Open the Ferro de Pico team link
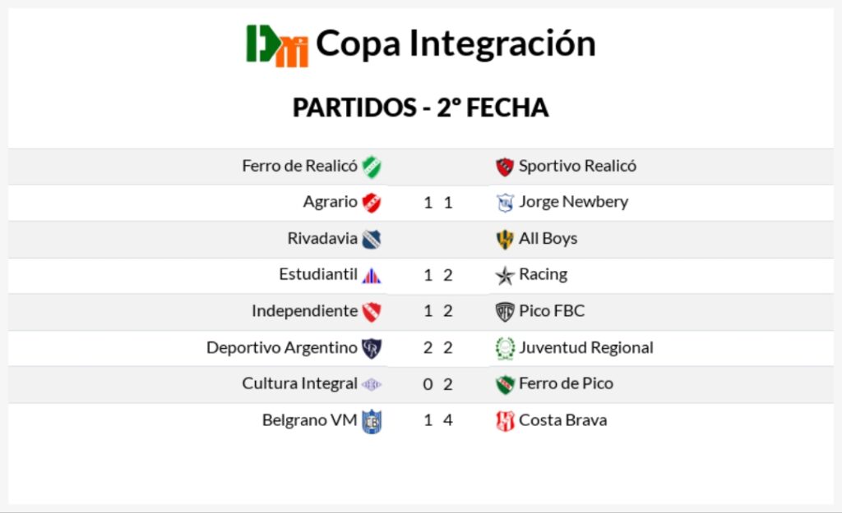The width and height of the screenshot is (842, 513). point(566,383)
